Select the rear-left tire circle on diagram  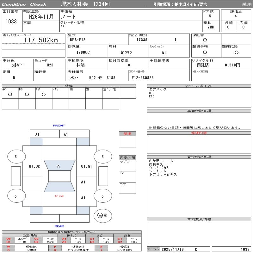15,196
